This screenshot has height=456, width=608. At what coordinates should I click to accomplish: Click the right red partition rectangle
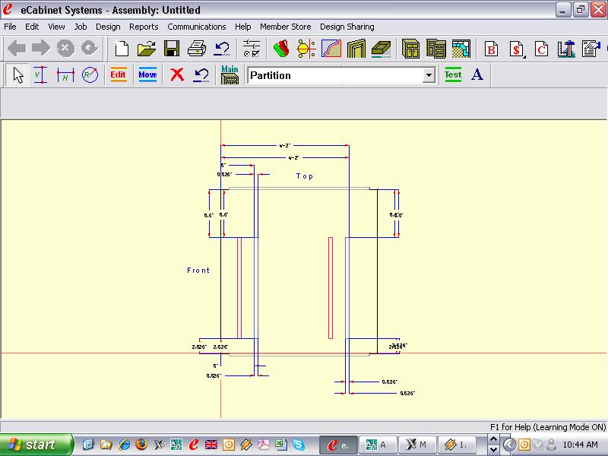[331, 288]
